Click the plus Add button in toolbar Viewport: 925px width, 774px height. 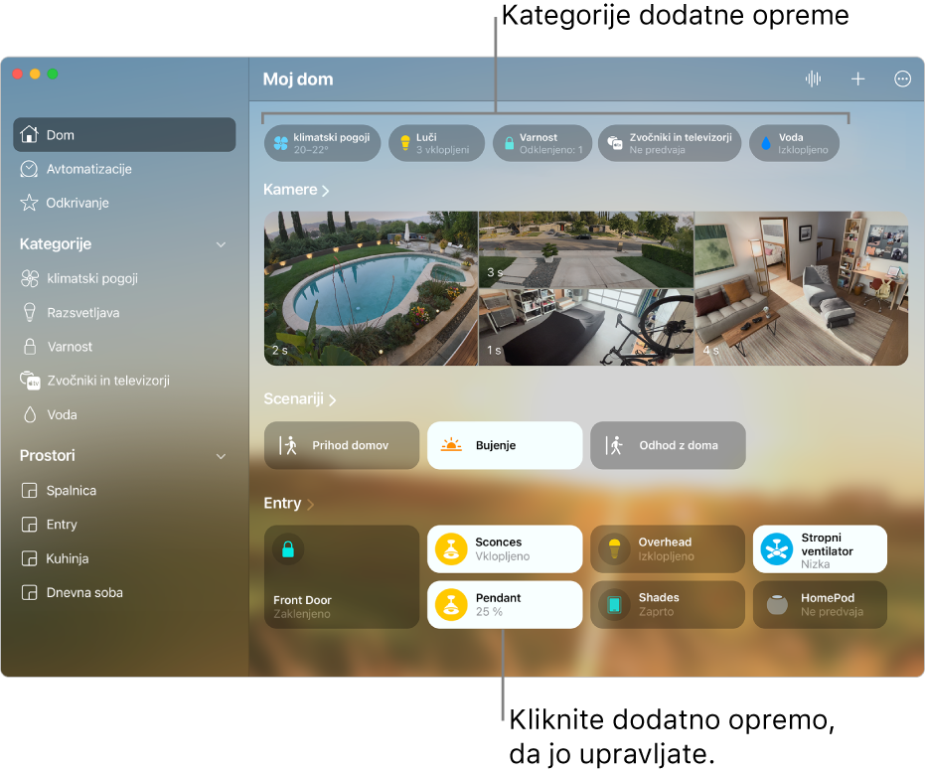click(857, 78)
